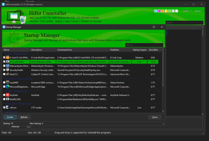Screen dimensions: 209x141
Task: Click the Create button
Action: point(10,117)
